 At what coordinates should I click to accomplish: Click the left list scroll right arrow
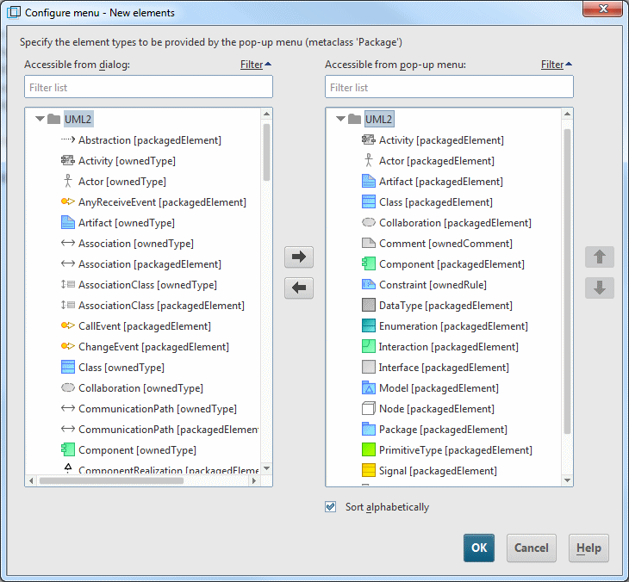(x=253, y=480)
